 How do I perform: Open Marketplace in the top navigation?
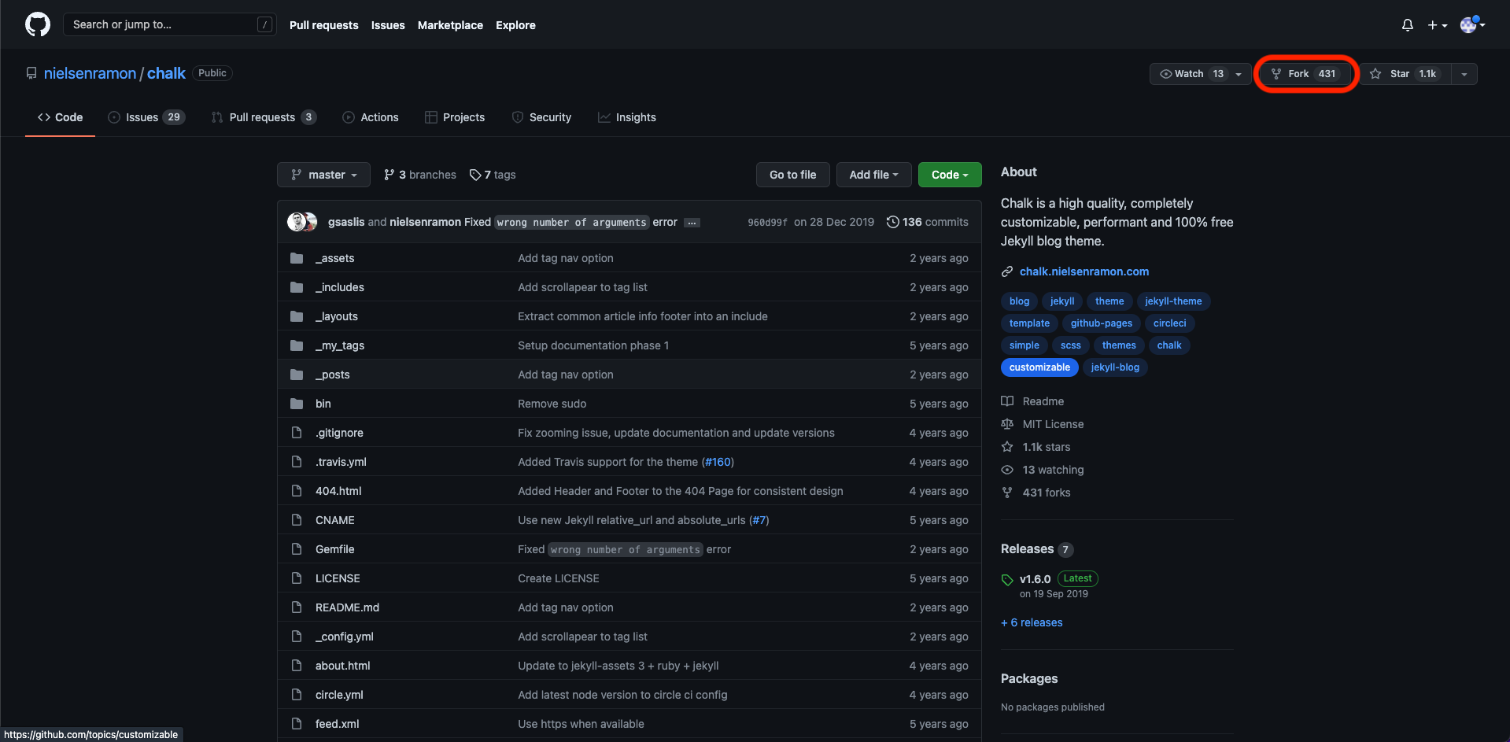[x=450, y=25]
